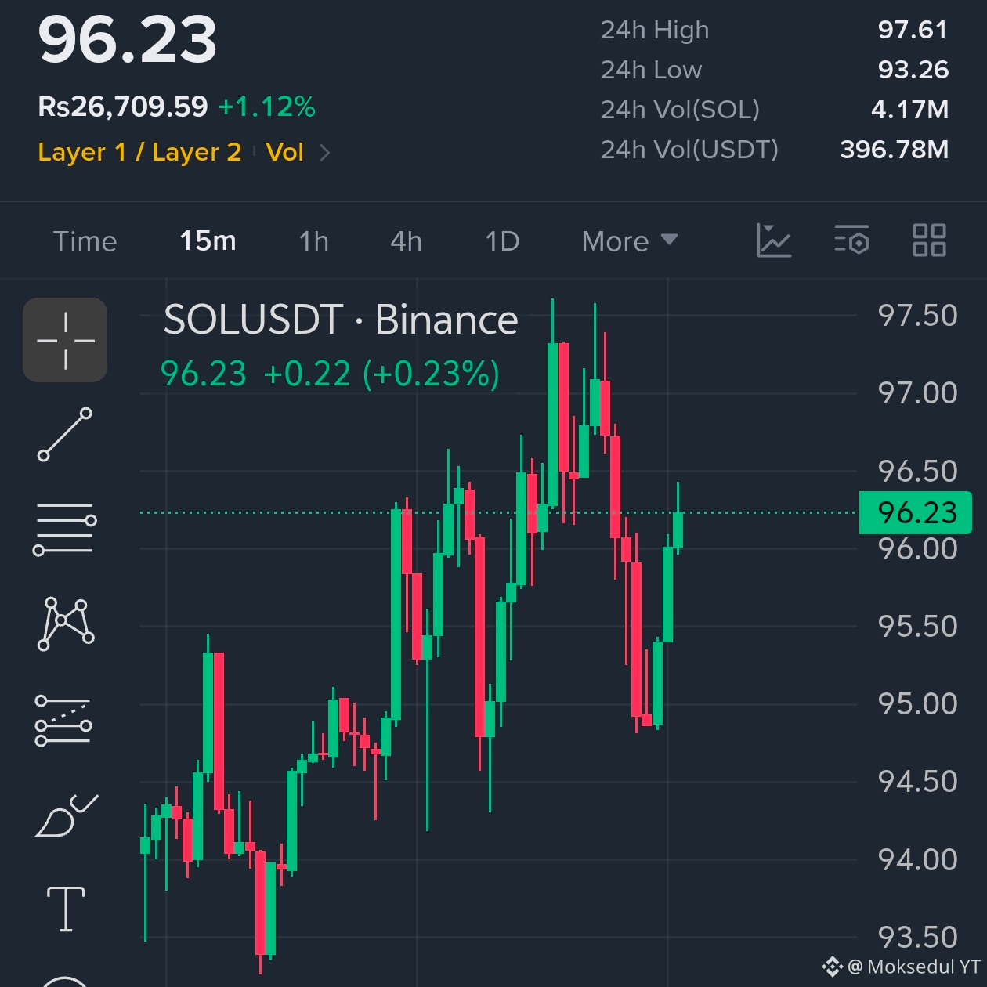987x987 pixels.
Task: Click the SOLUSDT · Binance chart title
Action: (x=341, y=320)
